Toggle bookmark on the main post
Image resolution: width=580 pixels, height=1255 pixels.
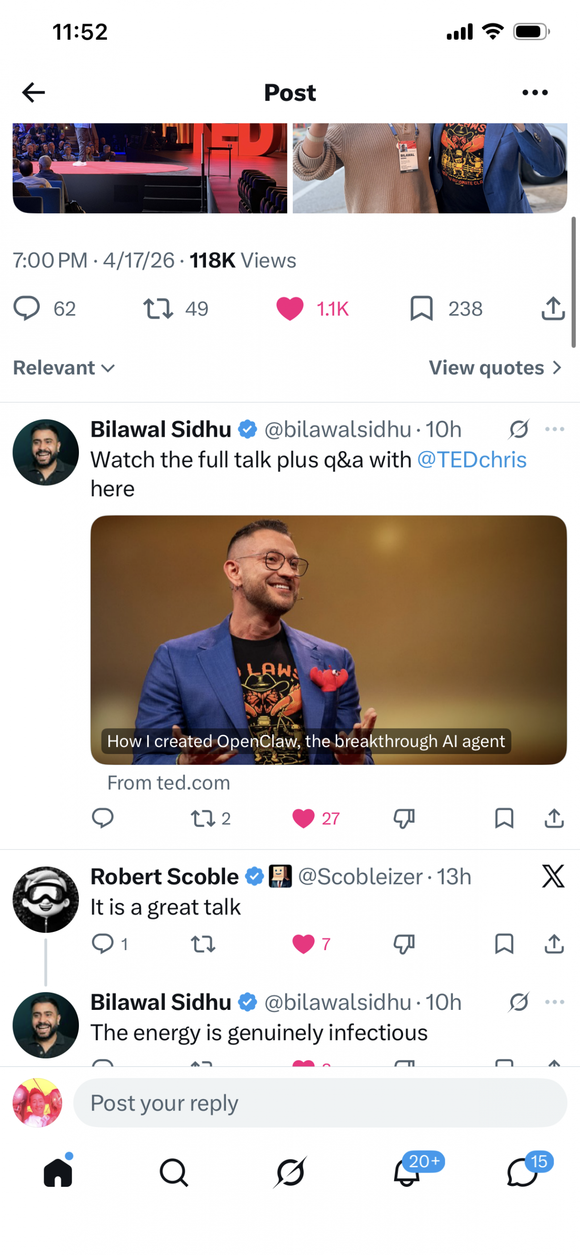point(421,308)
